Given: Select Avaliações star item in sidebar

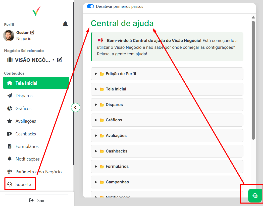Looking at the screenshot, I should (x=26, y=121).
